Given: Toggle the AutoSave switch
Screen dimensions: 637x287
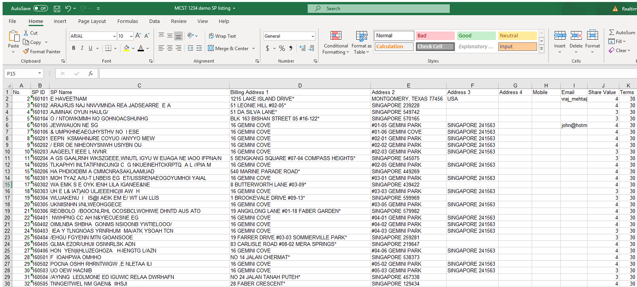Looking at the screenshot, I should pos(41,9).
